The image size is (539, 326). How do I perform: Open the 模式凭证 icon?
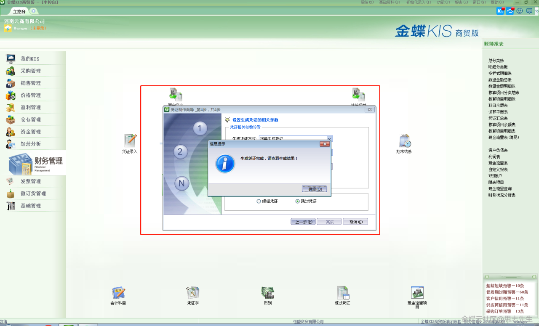tap(342, 293)
